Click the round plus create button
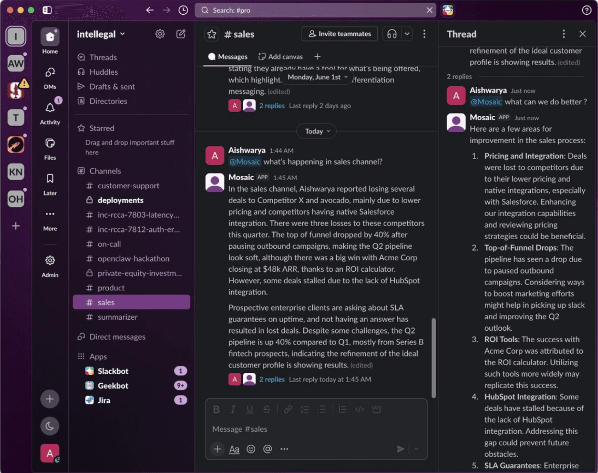 [50, 399]
